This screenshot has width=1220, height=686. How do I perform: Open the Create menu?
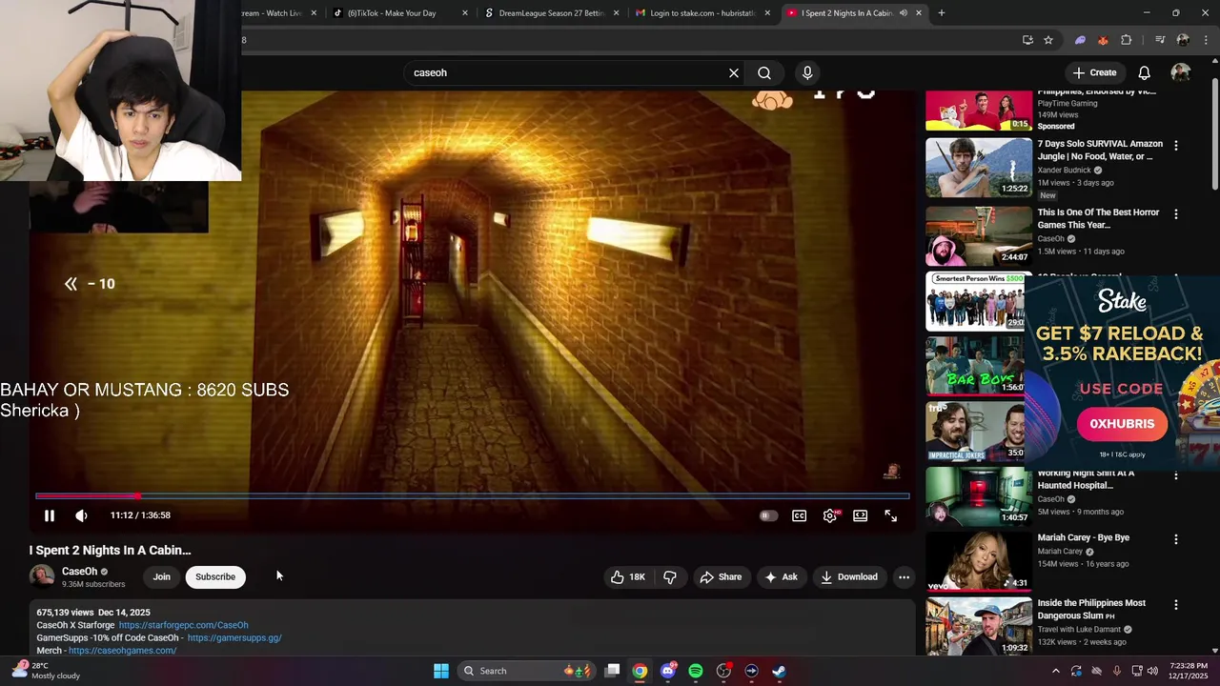1094,72
